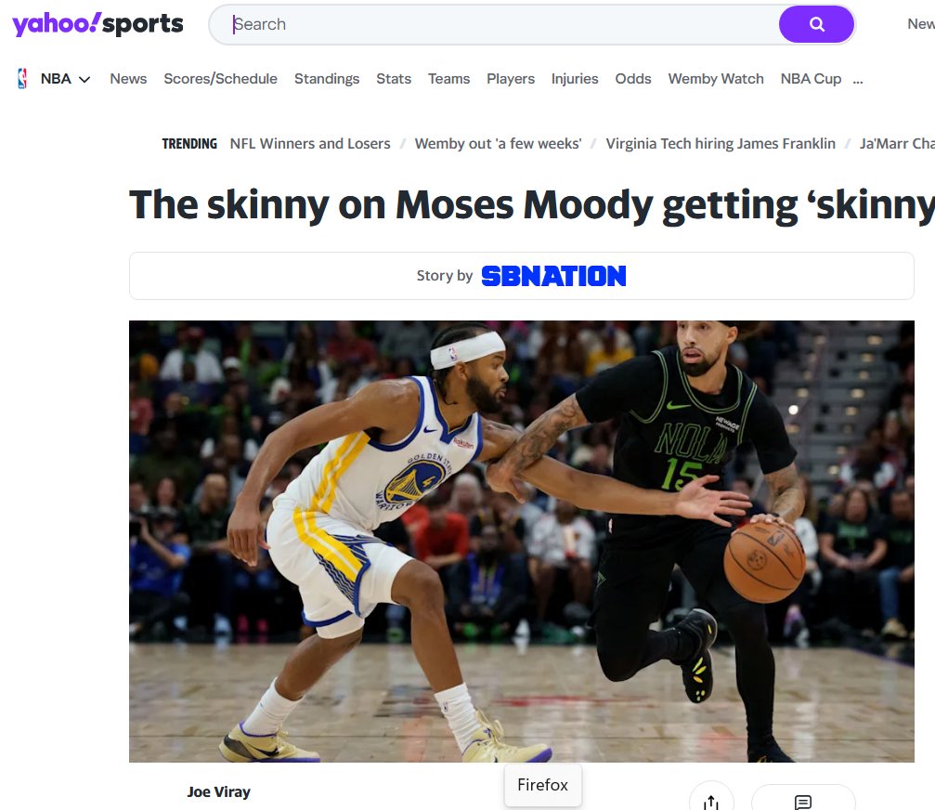Image resolution: width=935 pixels, height=810 pixels.
Task: Open the Odds nav item
Action: coord(633,79)
